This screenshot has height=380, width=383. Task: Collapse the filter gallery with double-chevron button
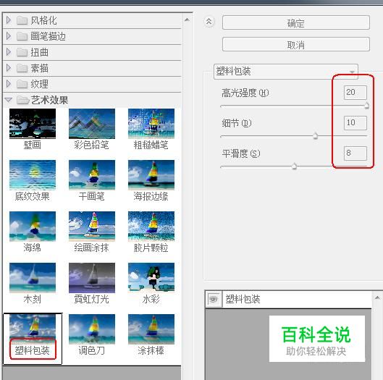209,22
